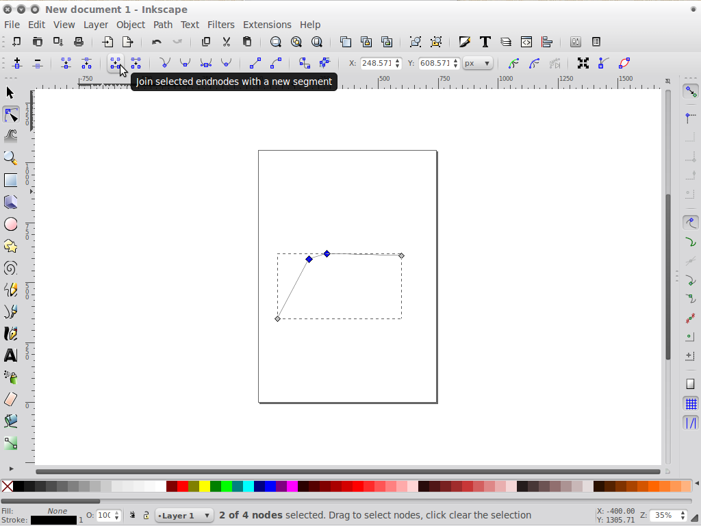The width and height of the screenshot is (701, 526).
Task: Select the Pencil freehand tool
Action: point(11,290)
